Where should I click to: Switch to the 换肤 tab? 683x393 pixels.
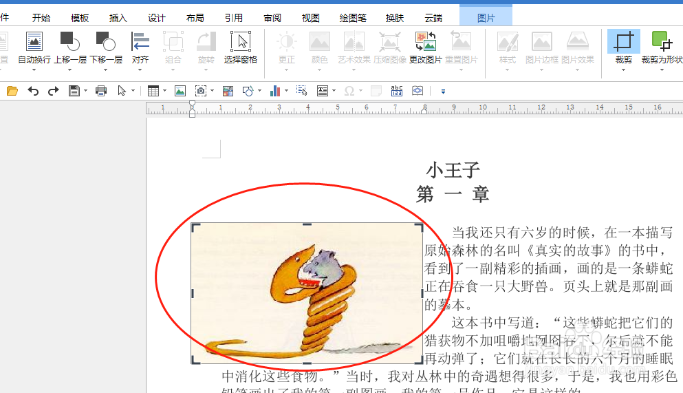pyautogui.click(x=395, y=18)
